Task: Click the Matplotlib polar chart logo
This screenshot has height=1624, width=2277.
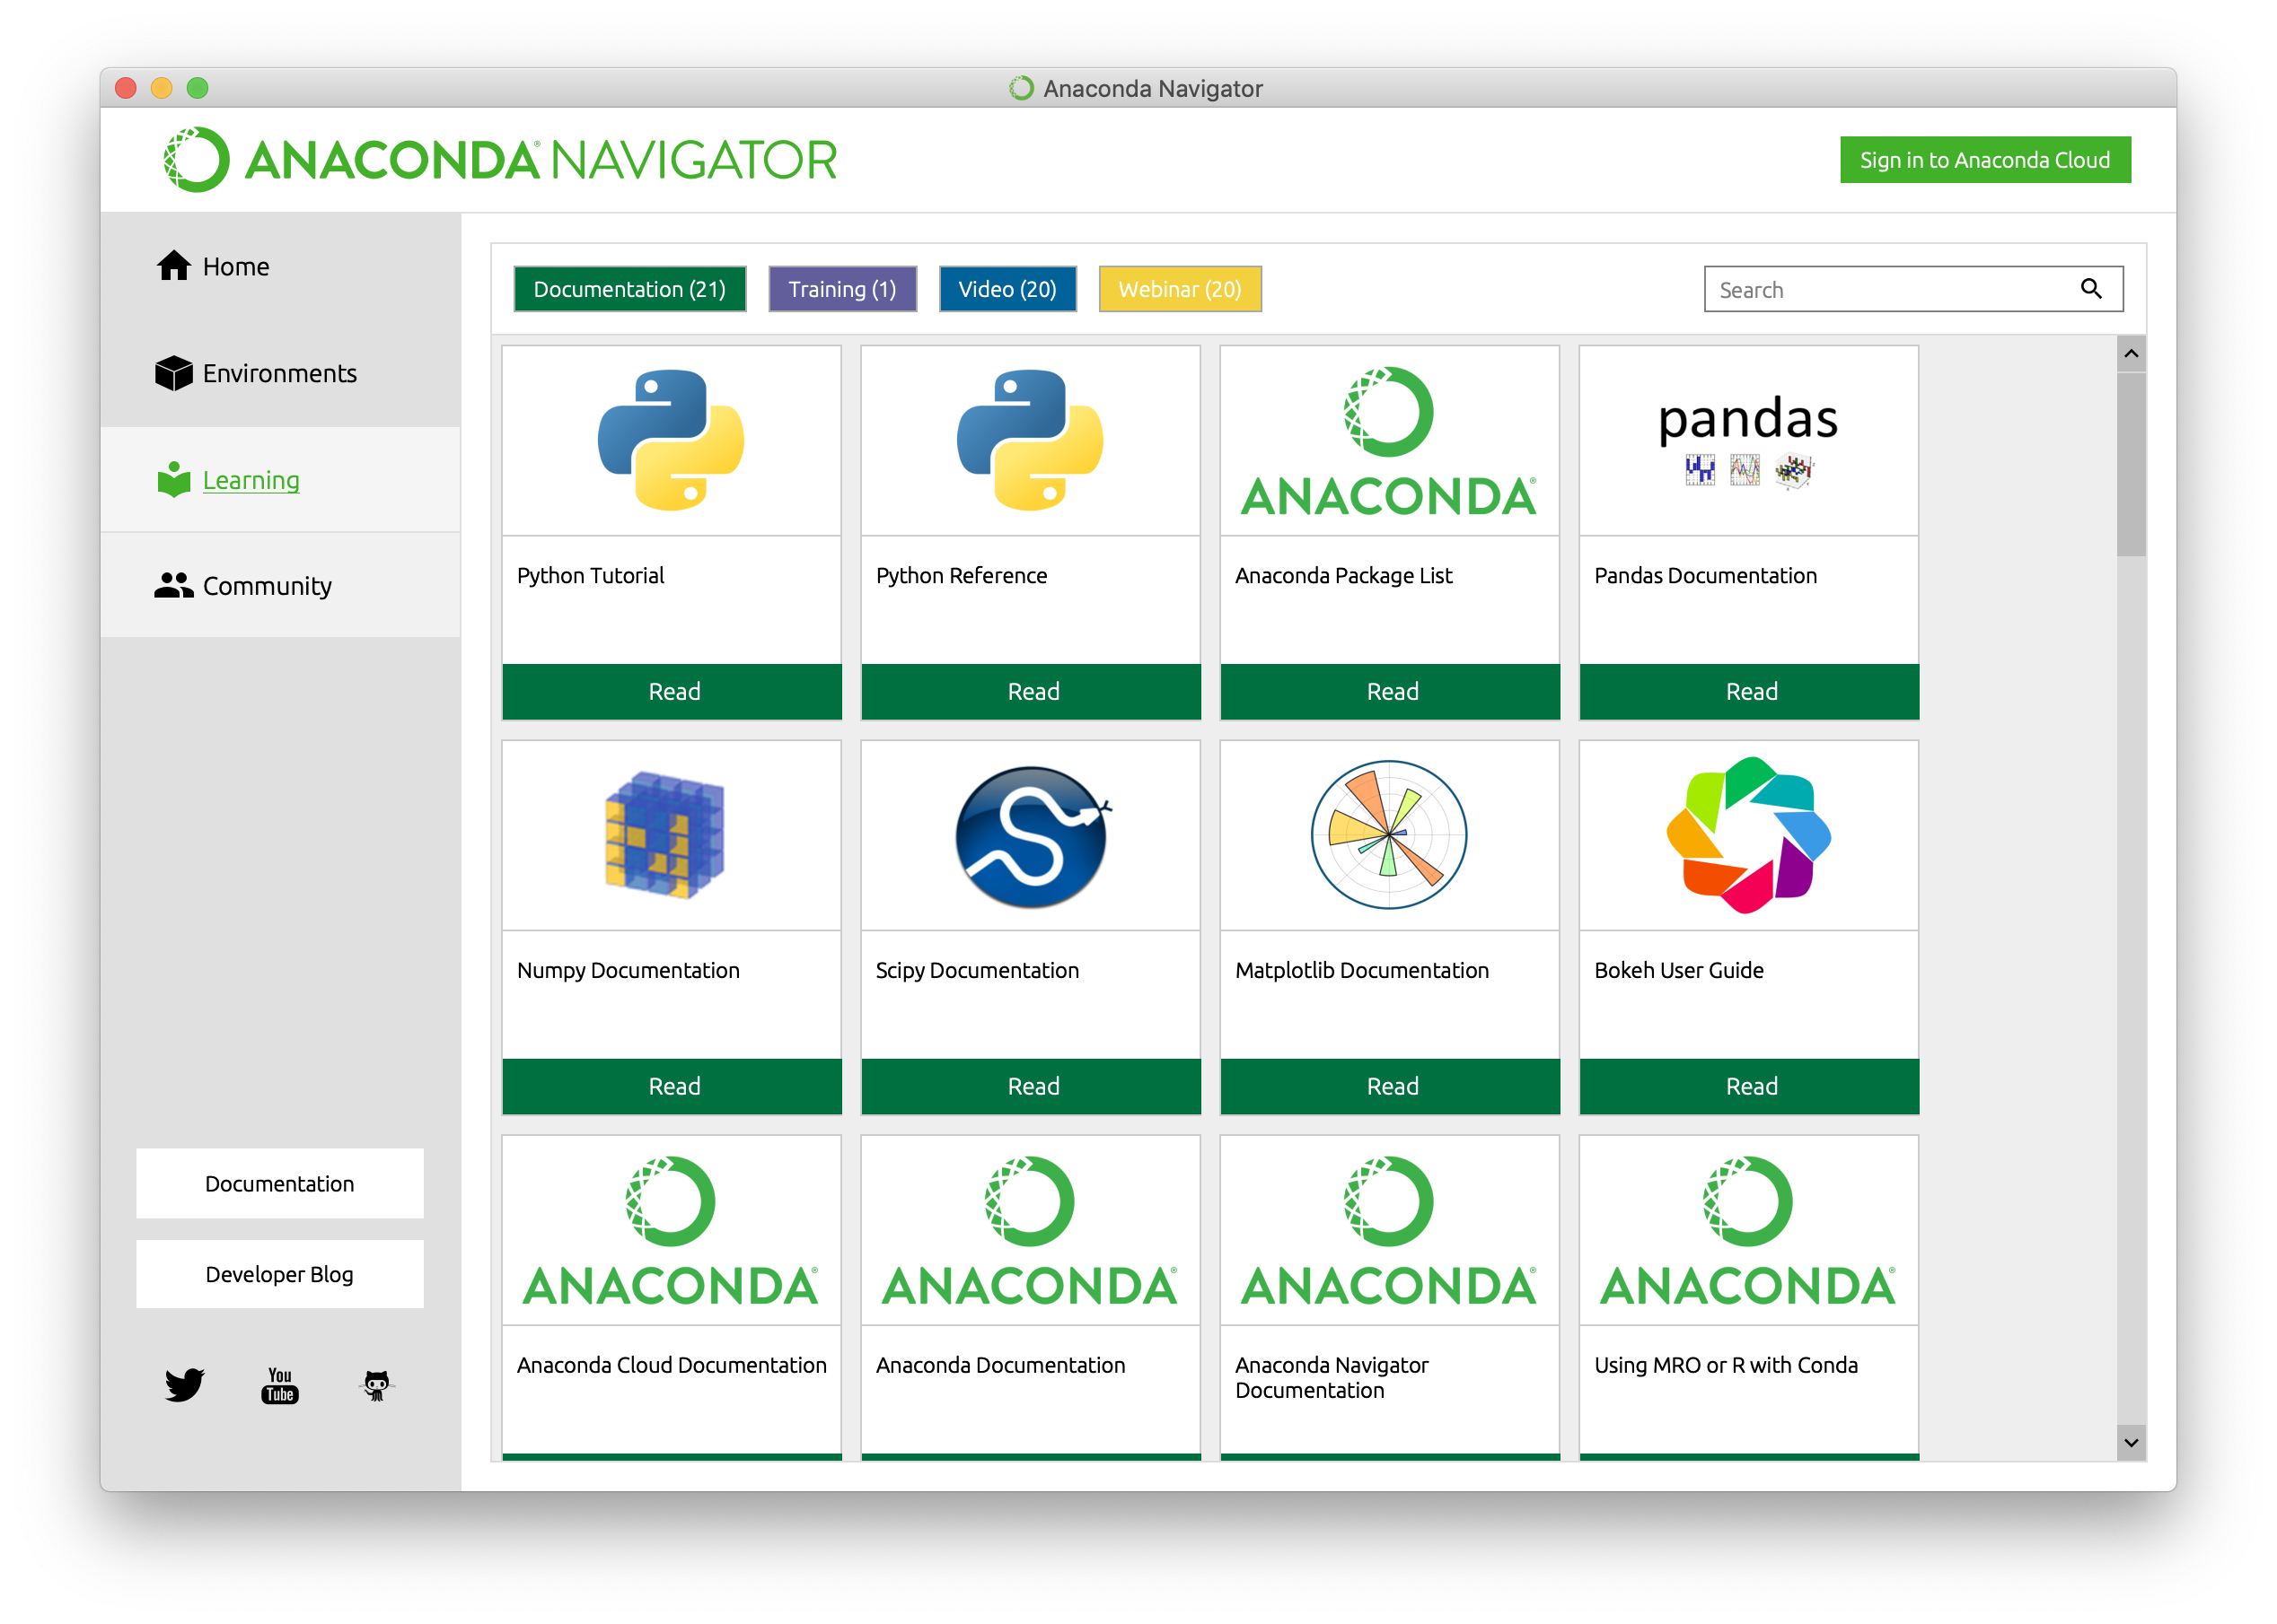Action: click(1389, 835)
